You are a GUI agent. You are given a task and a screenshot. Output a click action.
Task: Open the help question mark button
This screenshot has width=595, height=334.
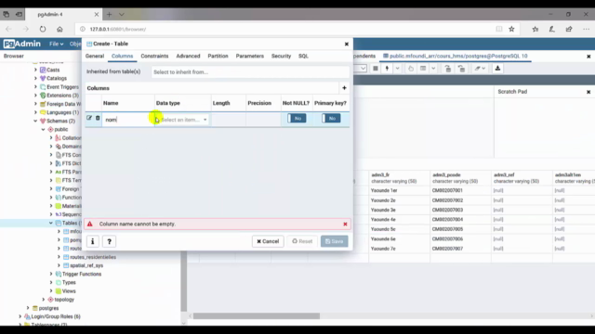click(x=110, y=241)
